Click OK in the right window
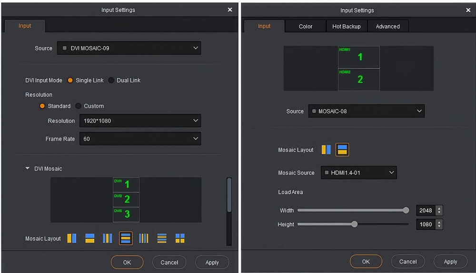Image resolution: width=476 pixels, height=273 pixels. click(x=366, y=261)
